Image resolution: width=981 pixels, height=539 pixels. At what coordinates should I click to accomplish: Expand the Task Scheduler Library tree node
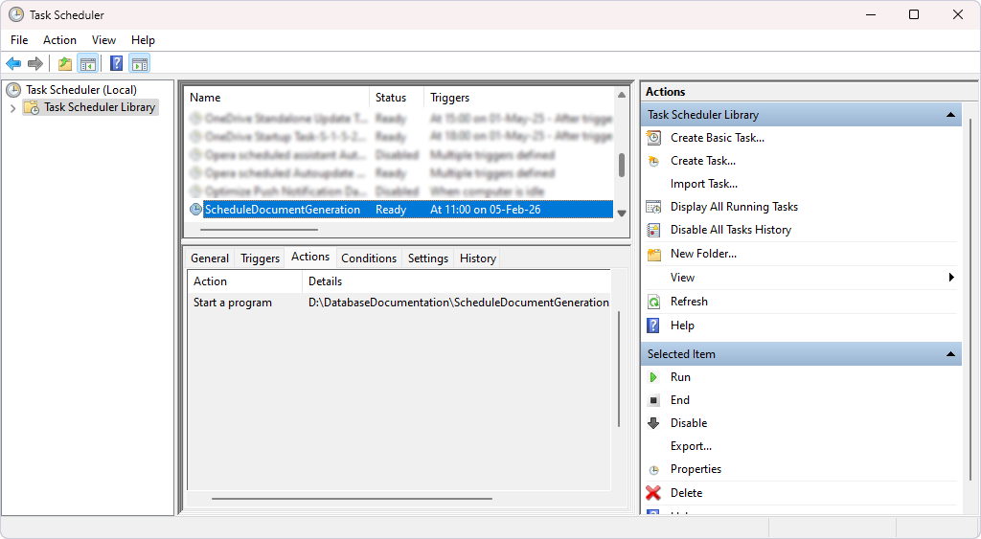pyautogui.click(x=12, y=108)
